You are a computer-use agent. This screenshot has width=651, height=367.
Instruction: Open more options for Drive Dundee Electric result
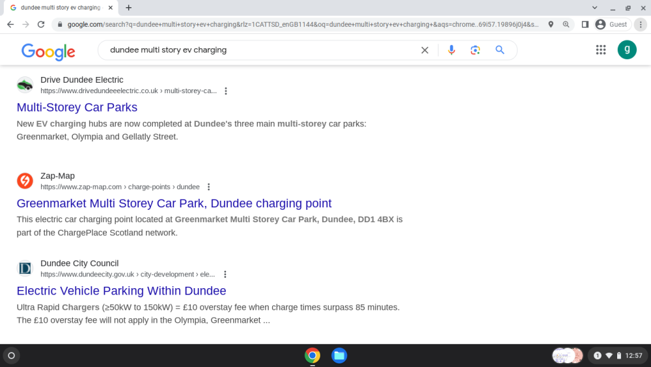pos(226,91)
